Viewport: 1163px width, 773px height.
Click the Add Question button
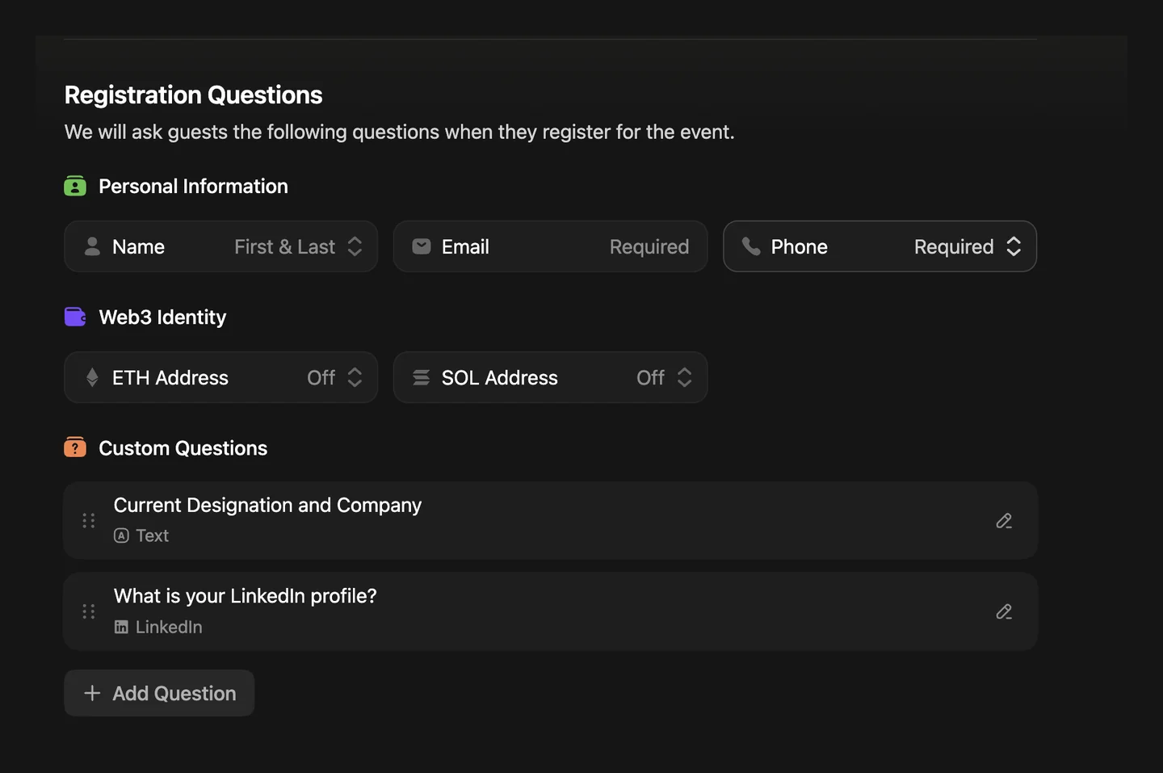(x=159, y=693)
